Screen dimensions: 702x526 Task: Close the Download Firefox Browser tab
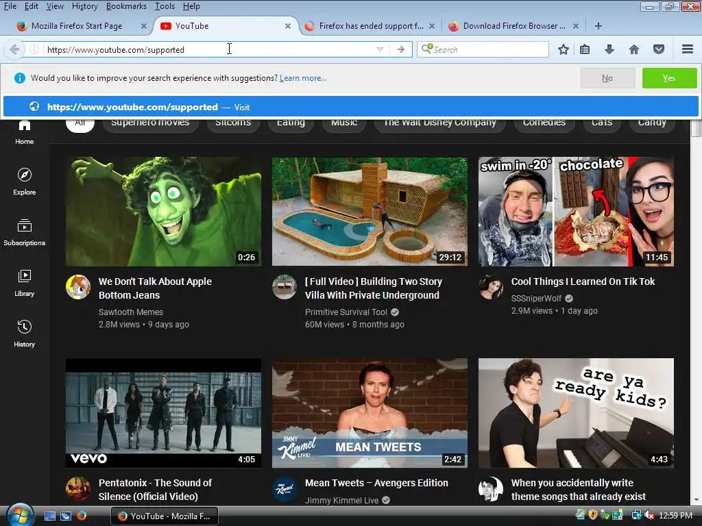pyautogui.click(x=576, y=26)
